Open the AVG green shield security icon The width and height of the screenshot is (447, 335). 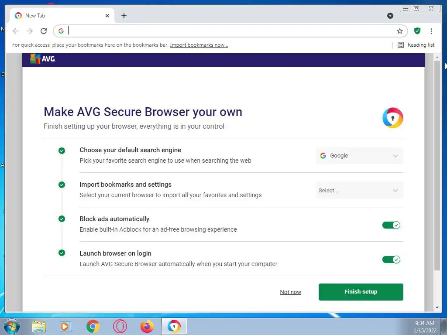[417, 31]
